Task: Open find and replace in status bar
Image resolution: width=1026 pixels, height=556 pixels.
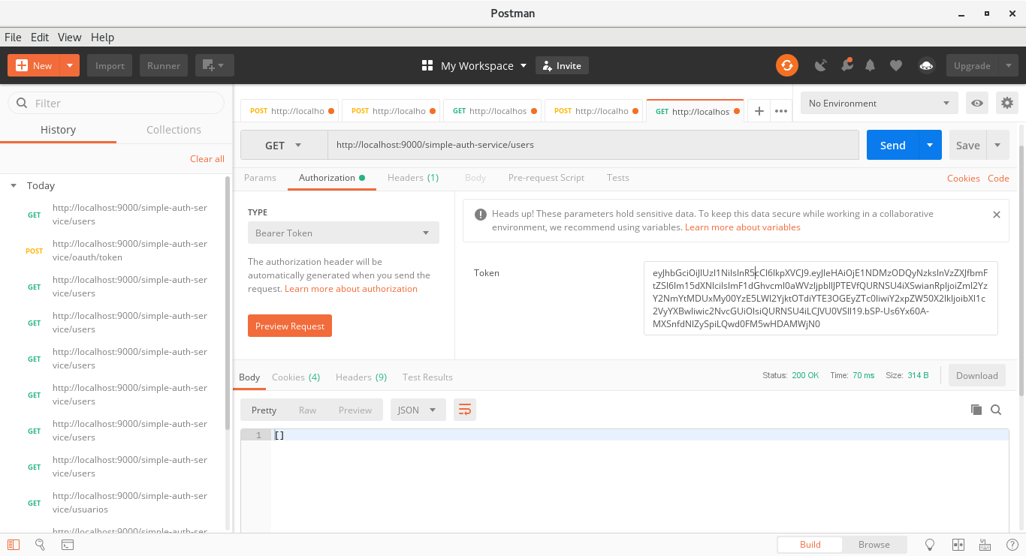Action: click(x=40, y=545)
